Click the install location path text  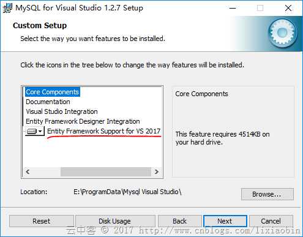(127, 192)
